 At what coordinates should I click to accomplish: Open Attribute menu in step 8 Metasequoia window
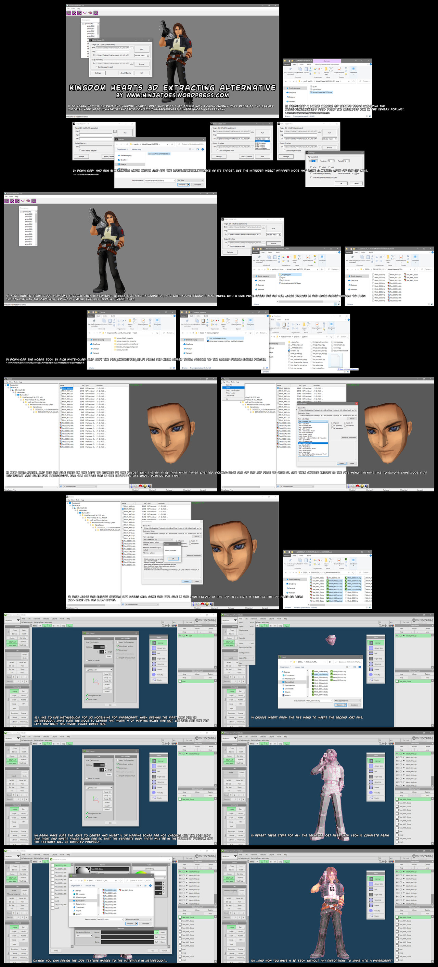[36, 619]
